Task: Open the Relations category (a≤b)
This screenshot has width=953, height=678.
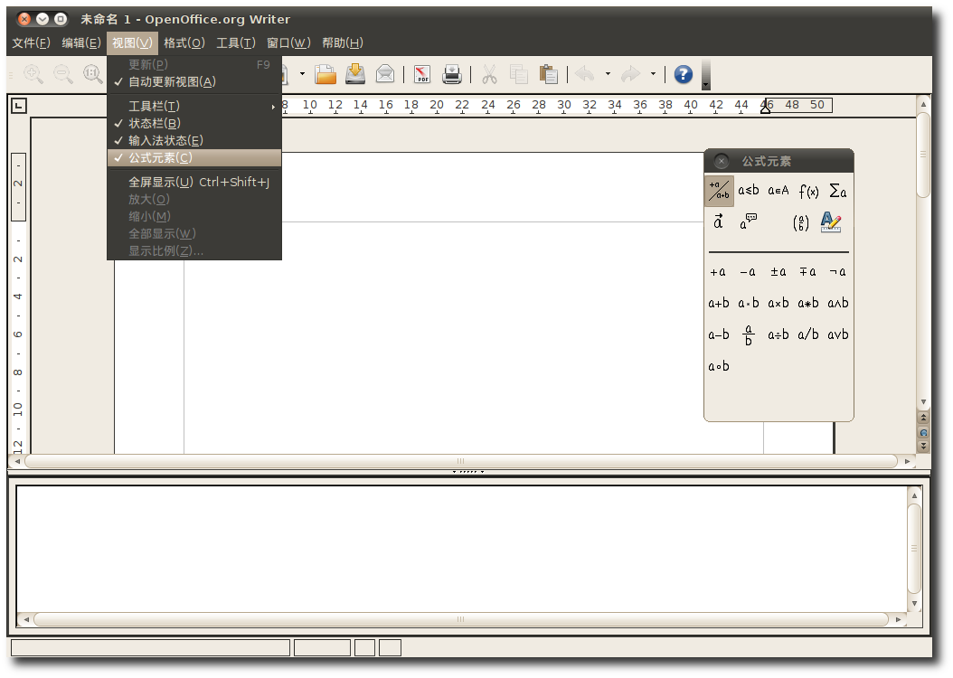Action: tap(749, 191)
